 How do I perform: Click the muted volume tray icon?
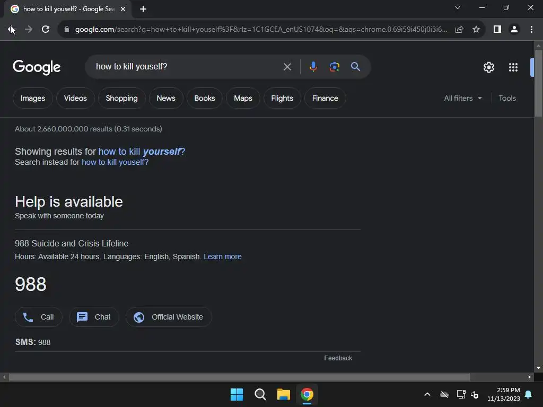[x=475, y=394]
